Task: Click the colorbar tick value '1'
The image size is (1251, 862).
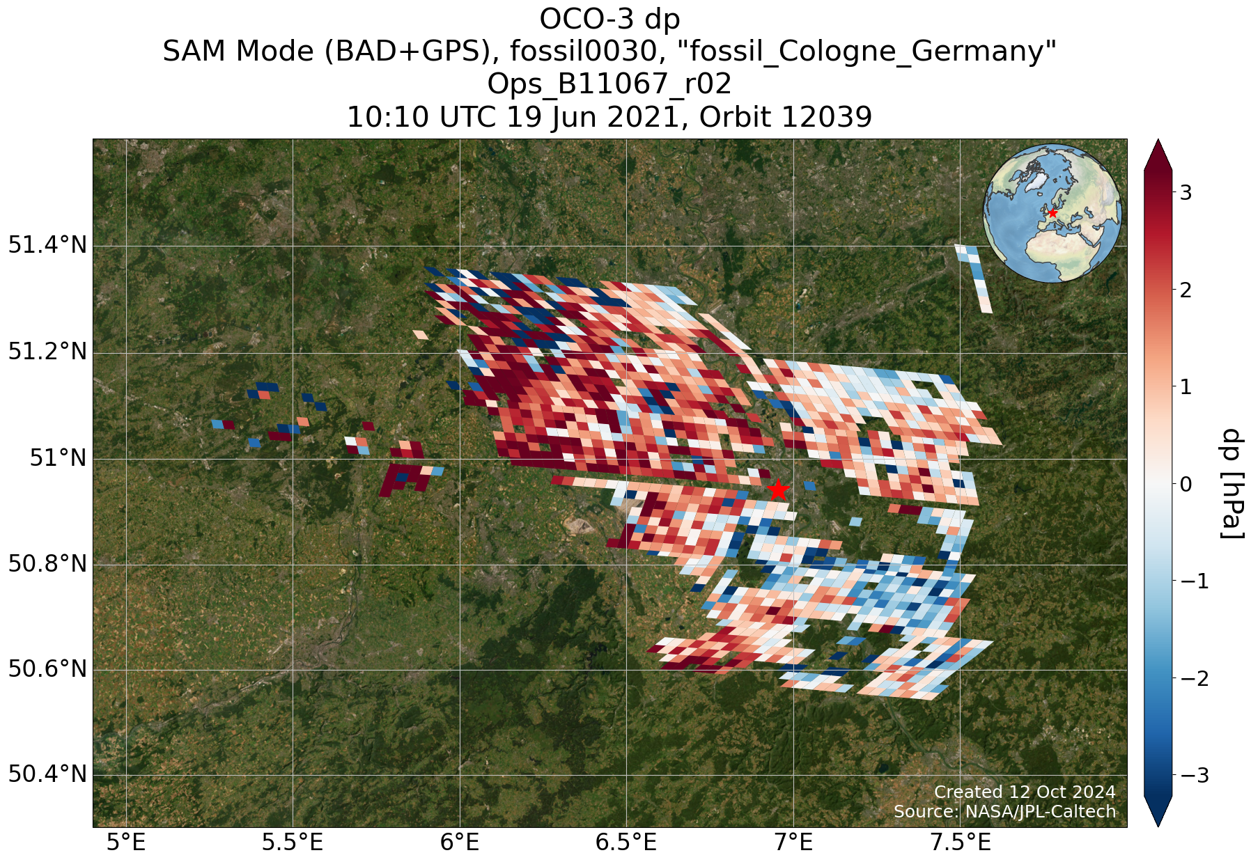Action: pyautogui.click(x=1186, y=386)
